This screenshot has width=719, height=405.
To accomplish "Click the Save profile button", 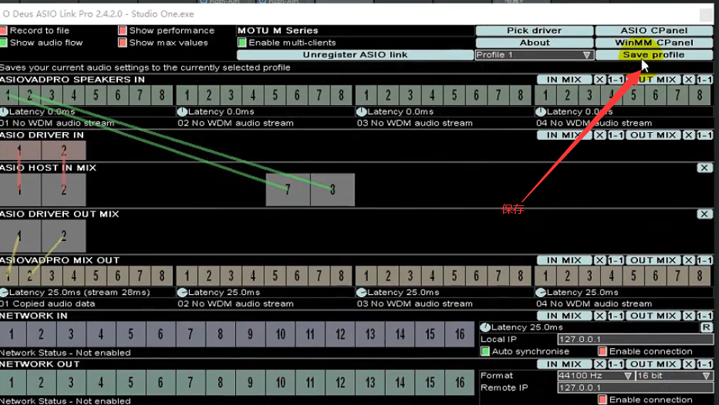I will (x=654, y=55).
